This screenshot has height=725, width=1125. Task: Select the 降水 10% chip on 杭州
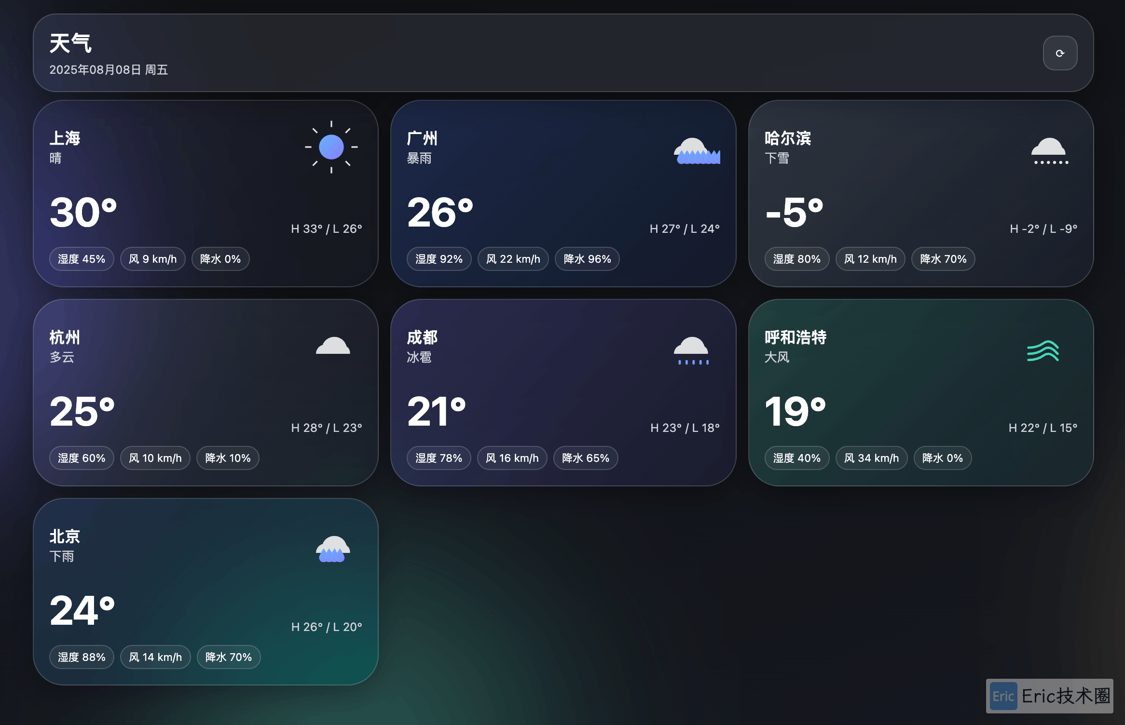pyautogui.click(x=228, y=458)
